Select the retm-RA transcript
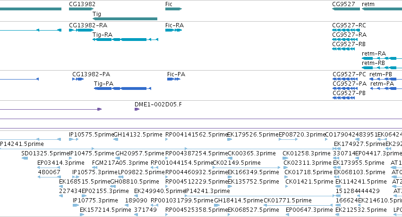402x217 pixels. [382, 58]
